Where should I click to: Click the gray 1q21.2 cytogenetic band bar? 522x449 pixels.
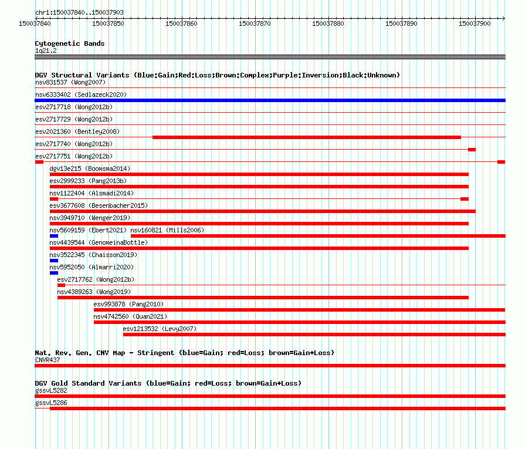(270, 57)
